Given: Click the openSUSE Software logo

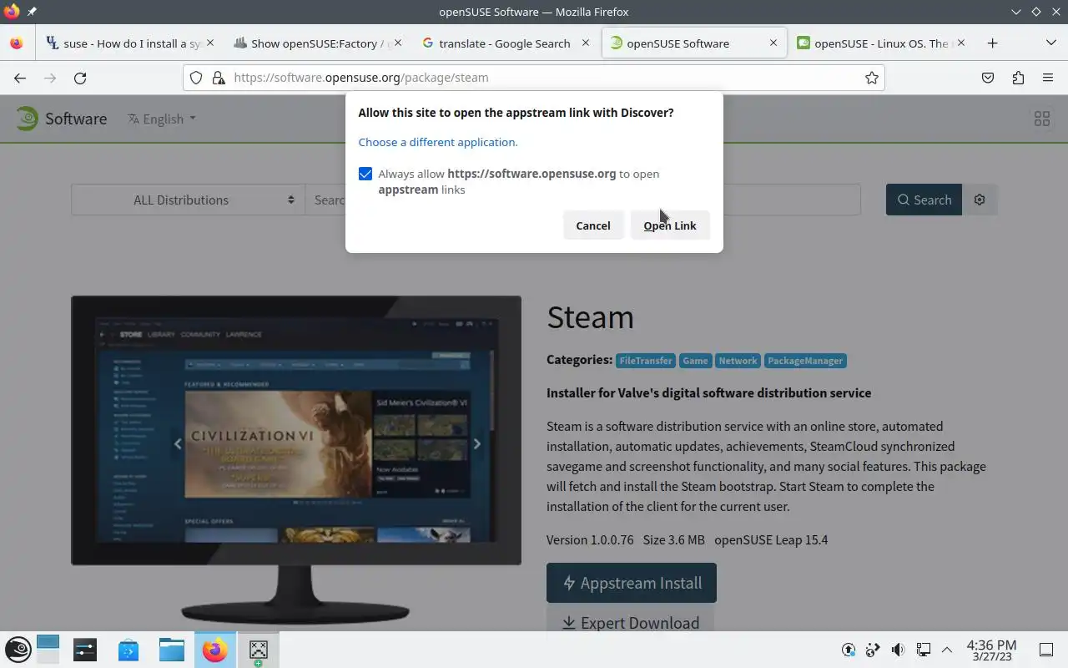Looking at the screenshot, I should [62, 119].
